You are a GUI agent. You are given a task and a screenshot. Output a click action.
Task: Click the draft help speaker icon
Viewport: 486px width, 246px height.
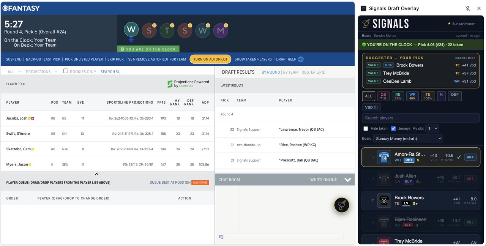click(x=301, y=59)
